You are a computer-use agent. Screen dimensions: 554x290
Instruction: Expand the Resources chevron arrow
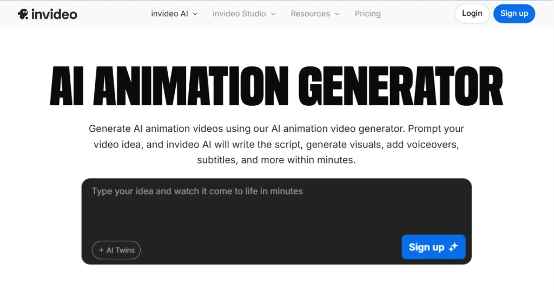(x=337, y=14)
